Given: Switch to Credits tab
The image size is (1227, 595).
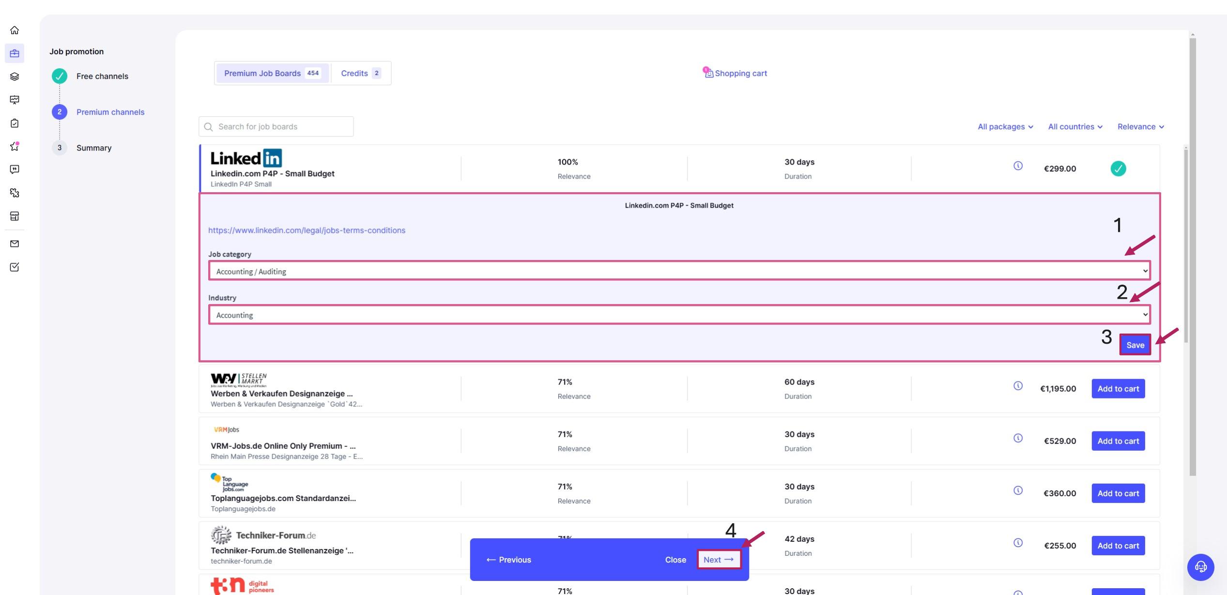Looking at the screenshot, I should click(x=361, y=73).
